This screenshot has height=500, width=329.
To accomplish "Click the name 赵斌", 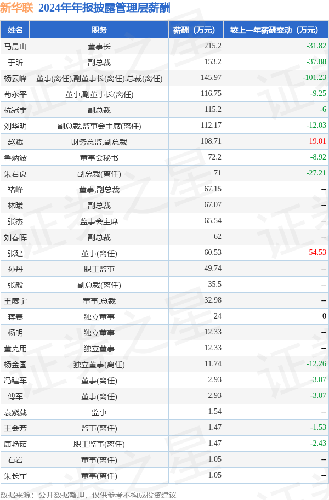I will (15, 142).
